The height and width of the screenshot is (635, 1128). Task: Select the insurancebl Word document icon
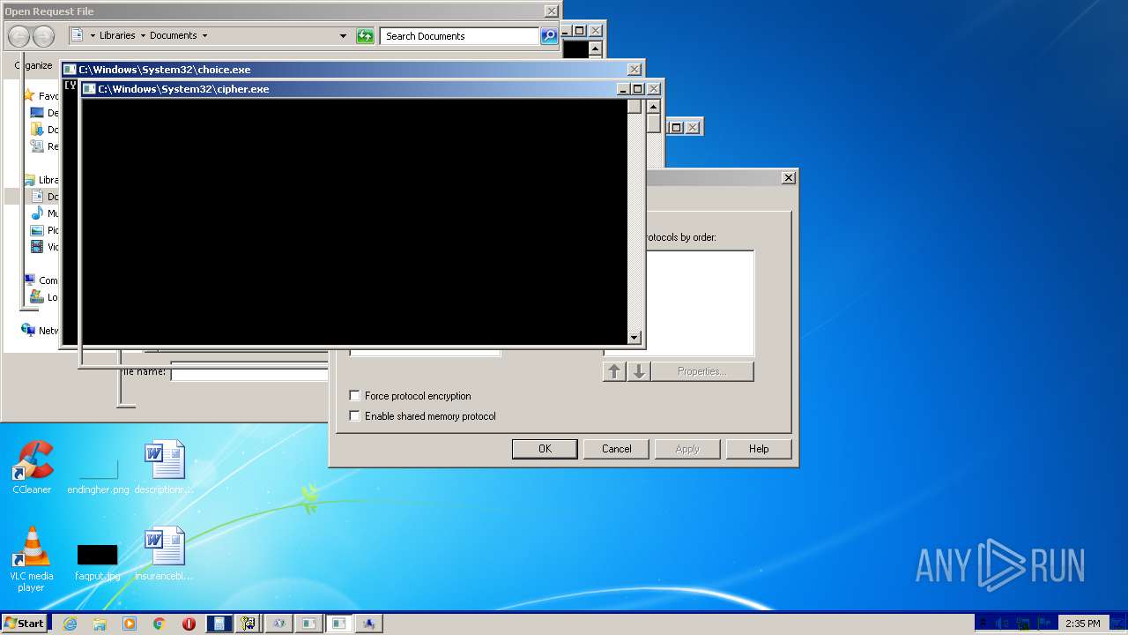[x=164, y=554]
